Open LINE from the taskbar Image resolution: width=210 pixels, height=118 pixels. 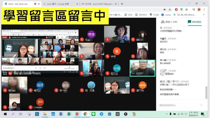tap(93, 114)
